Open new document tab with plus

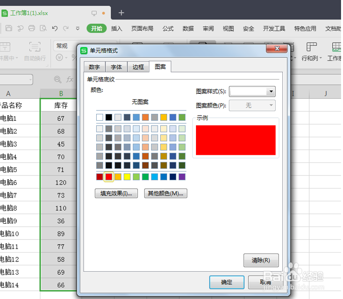tap(121, 13)
